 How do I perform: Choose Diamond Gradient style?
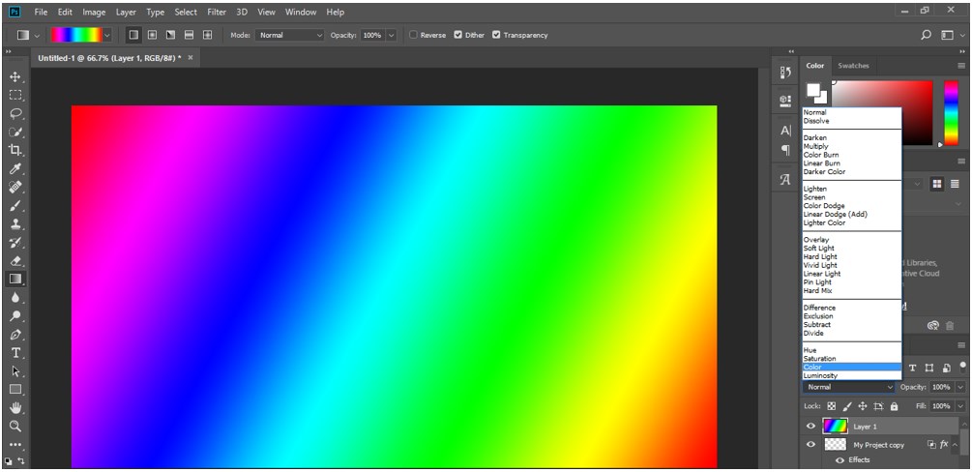coord(208,36)
